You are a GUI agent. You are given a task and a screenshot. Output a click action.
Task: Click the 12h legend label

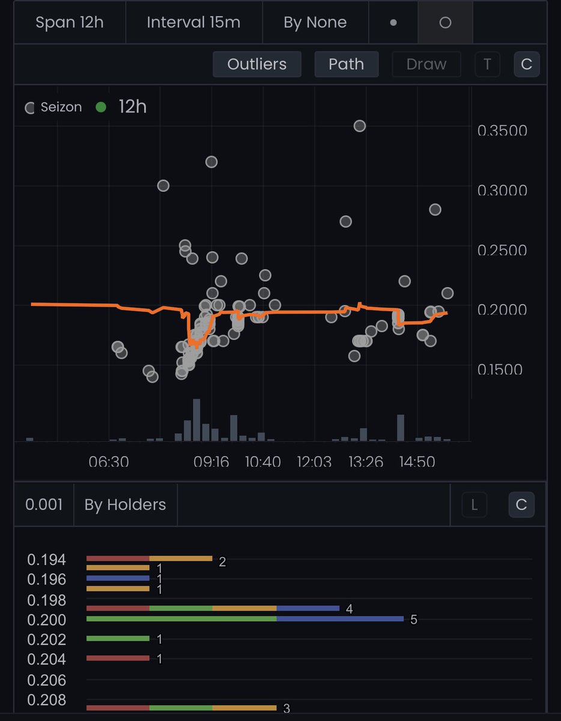133,107
